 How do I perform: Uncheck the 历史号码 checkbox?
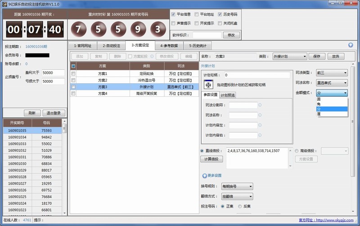[220, 14]
